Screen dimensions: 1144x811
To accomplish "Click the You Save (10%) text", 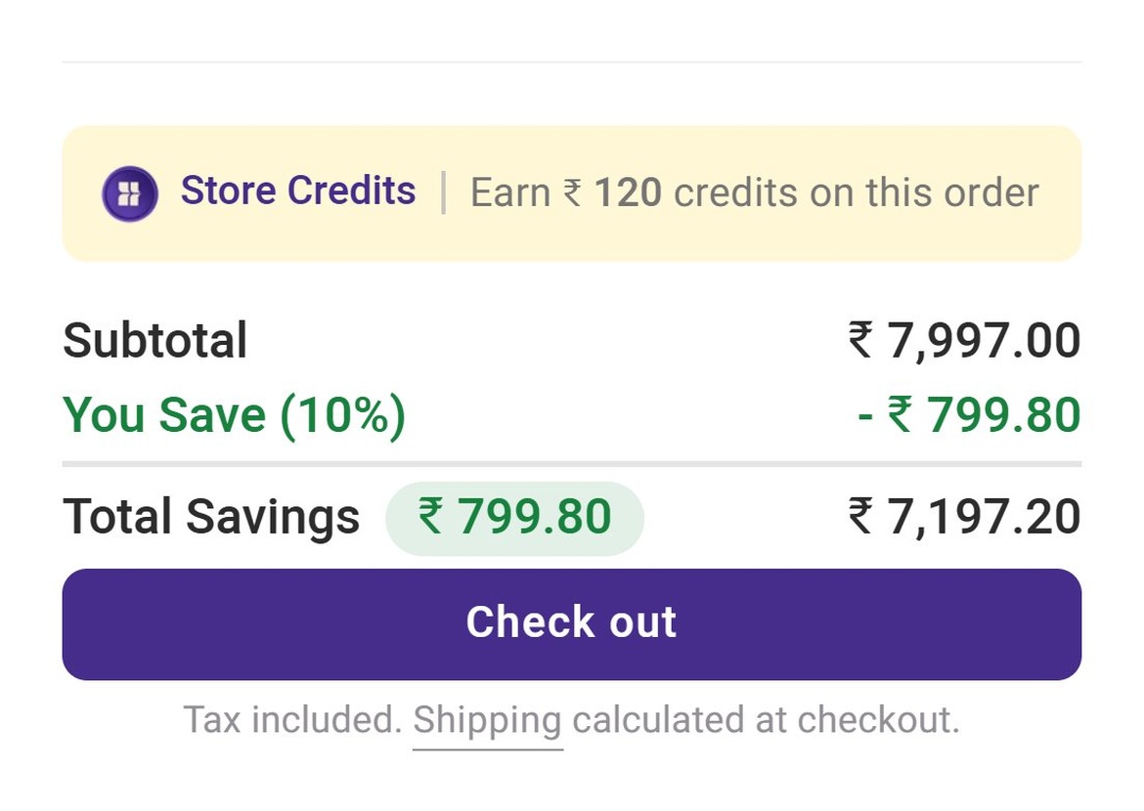I will 235,415.
